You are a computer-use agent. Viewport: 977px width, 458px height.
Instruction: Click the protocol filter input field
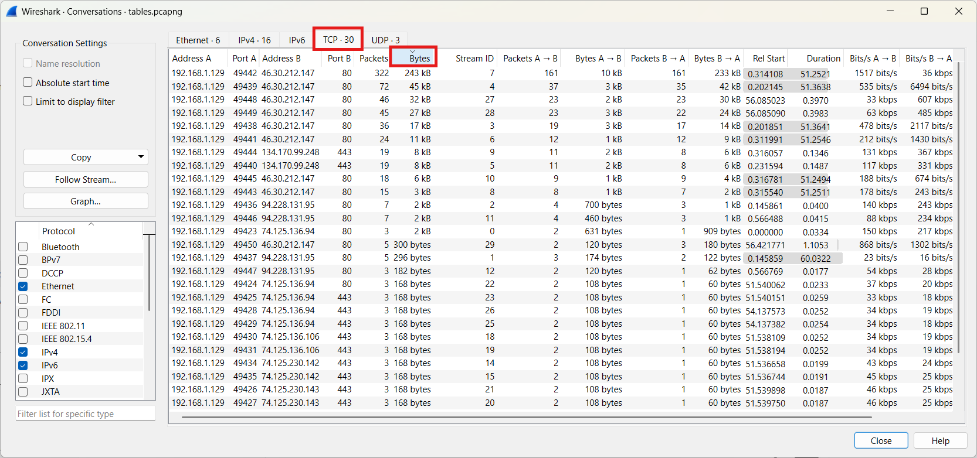[86, 413]
